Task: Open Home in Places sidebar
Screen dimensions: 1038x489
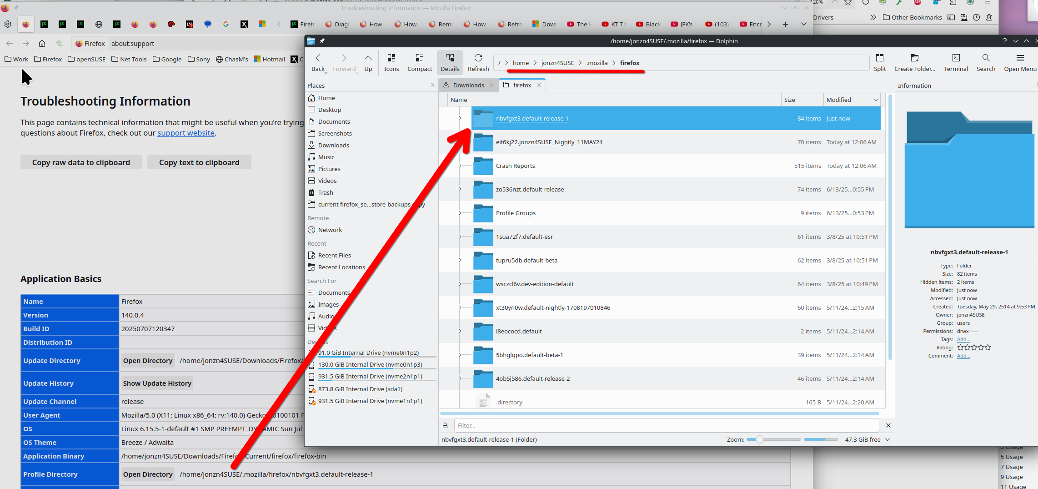Action: [326, 98]
